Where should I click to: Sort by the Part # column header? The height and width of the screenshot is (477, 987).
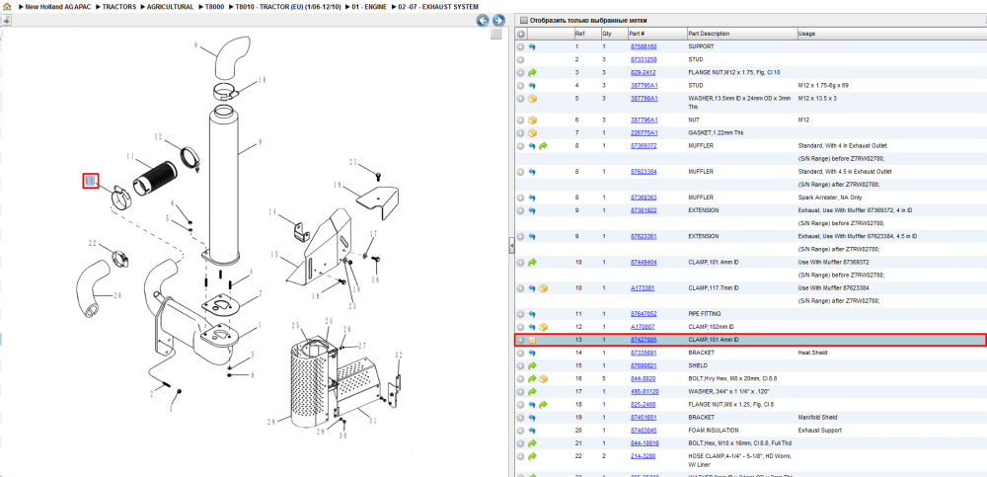[656, 34]
